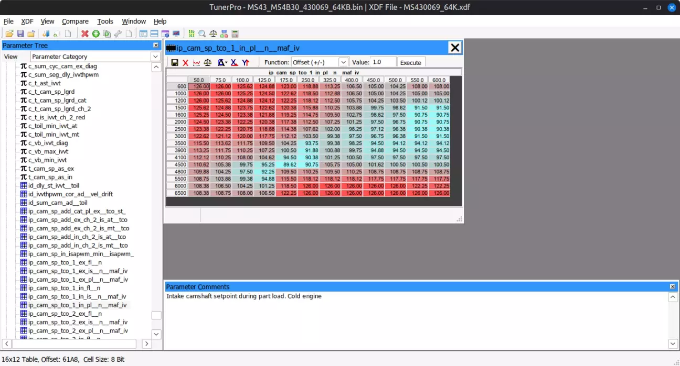Click the Y-axis icon in table editor toolbar
The height and width of the screenshot is (366, 680).
pos(246,62)
